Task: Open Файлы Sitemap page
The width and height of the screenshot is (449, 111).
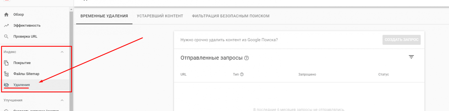Action: coord(26,74)
